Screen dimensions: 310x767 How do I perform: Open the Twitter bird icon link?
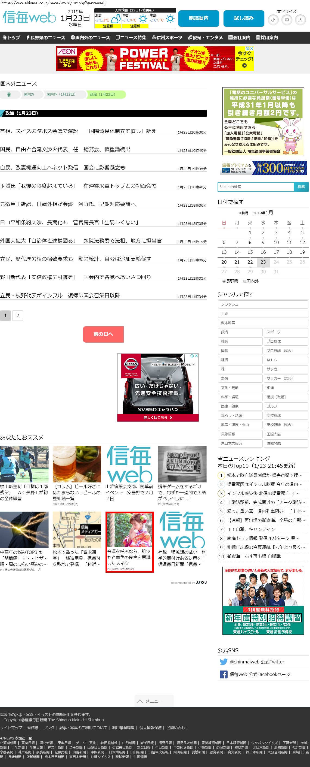(223, 662)
